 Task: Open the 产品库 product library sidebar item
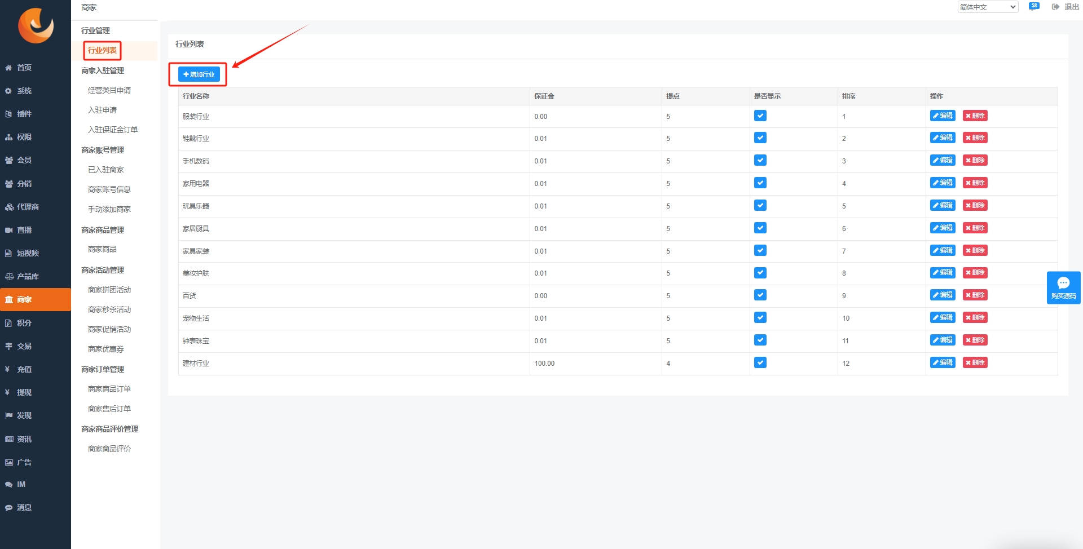pos(35,276)
